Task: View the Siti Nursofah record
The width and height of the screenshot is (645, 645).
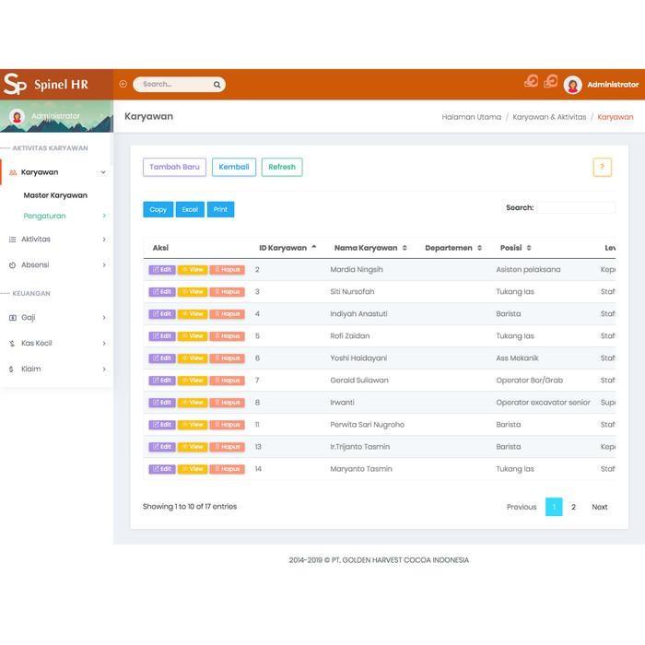Action: pos(193,292)
